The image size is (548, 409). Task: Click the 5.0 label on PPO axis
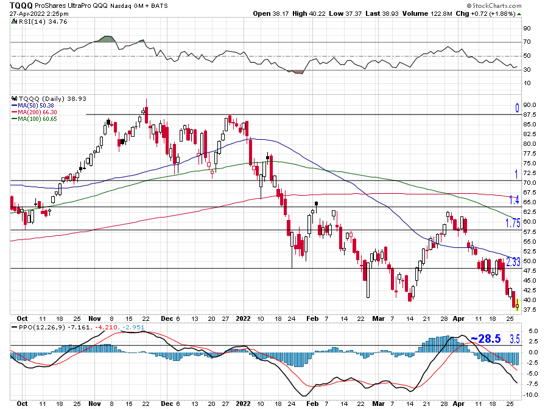(x=533, y=331)
